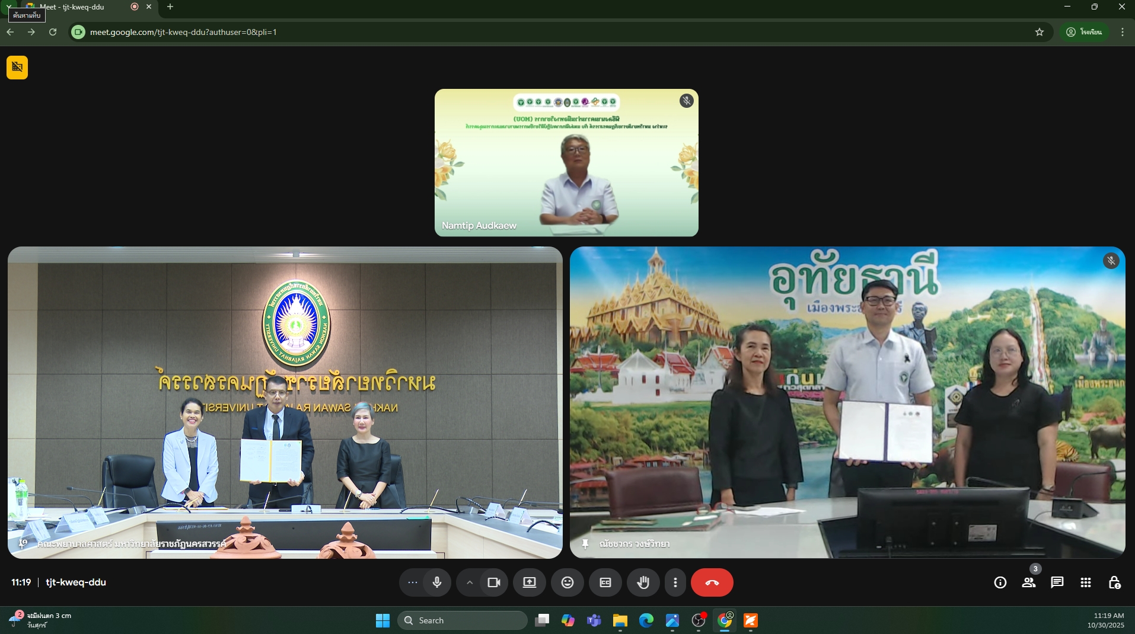Open host controls lock icon
Image resolution: width=1135 pixels, height=634 pixels.
(1114, 582)
